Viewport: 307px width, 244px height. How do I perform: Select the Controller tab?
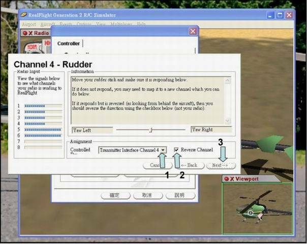[x=69, y=44]
